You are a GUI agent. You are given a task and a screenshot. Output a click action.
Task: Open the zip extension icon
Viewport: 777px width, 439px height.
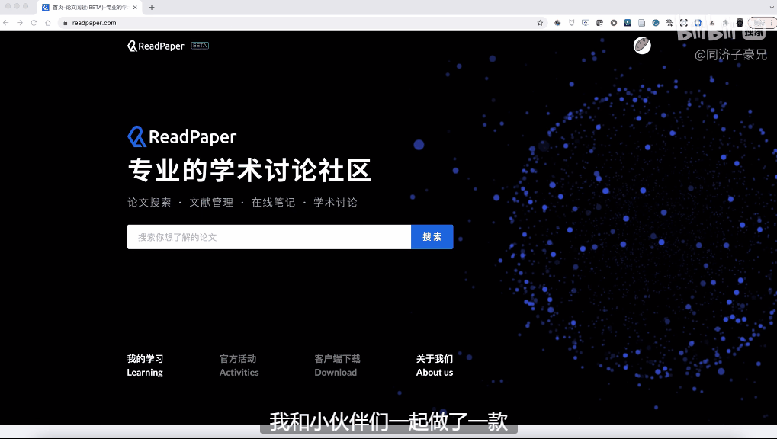pos(669,23)
